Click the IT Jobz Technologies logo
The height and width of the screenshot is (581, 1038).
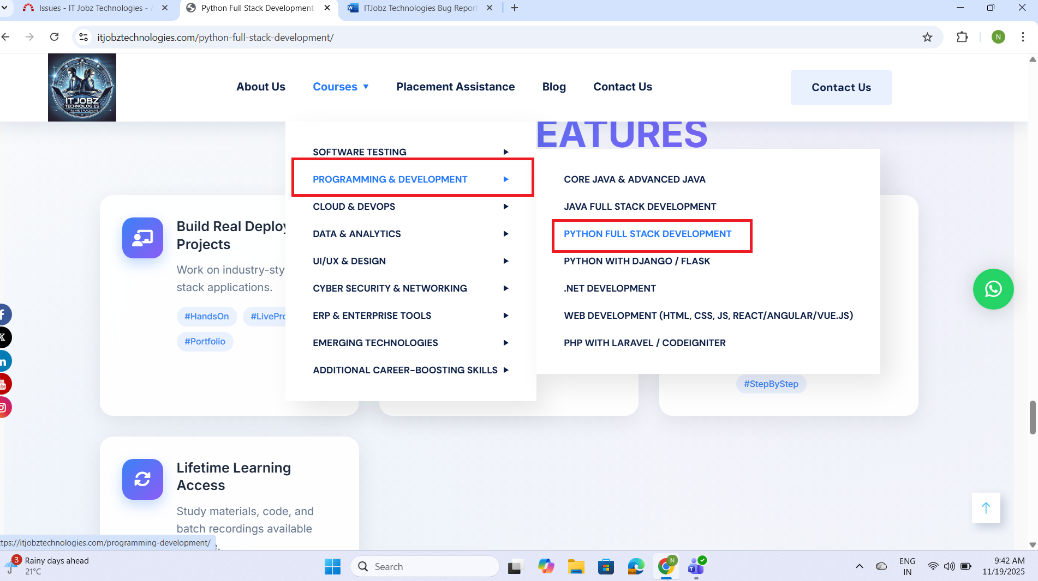[82, 87]
